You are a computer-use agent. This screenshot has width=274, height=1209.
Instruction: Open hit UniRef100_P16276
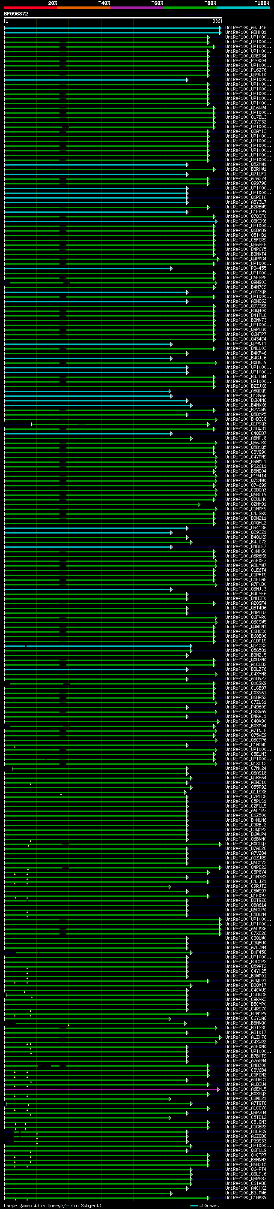pyautogui.click(x=245, y=70)
